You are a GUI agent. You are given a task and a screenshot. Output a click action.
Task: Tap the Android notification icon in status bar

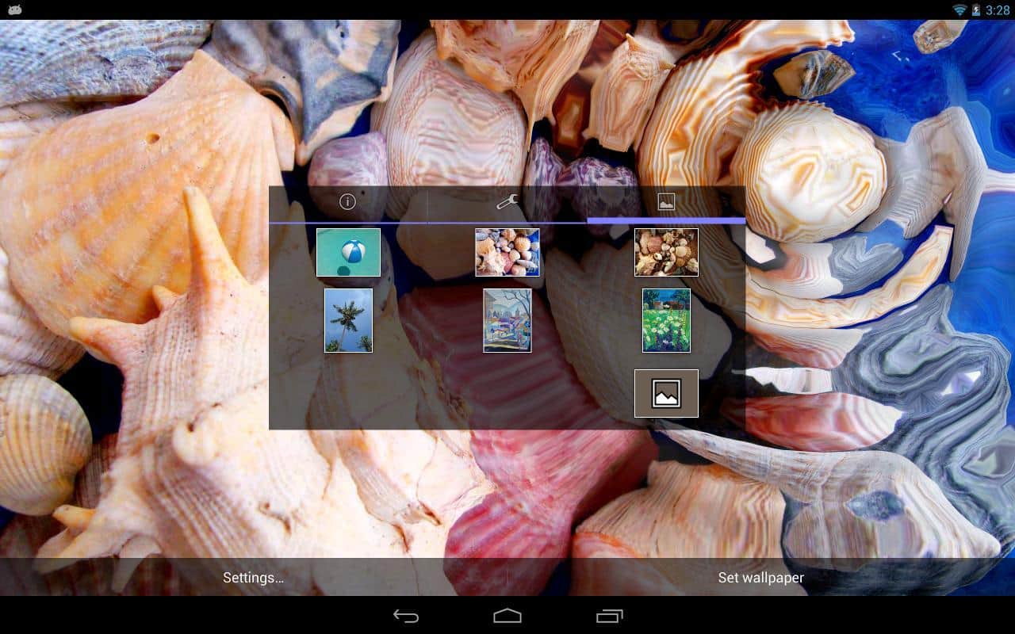point(14,10)
